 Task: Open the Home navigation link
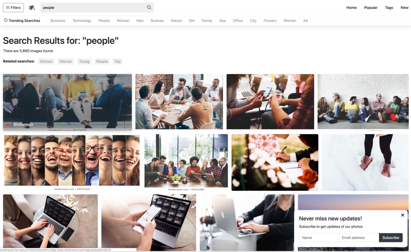(351, 8)
